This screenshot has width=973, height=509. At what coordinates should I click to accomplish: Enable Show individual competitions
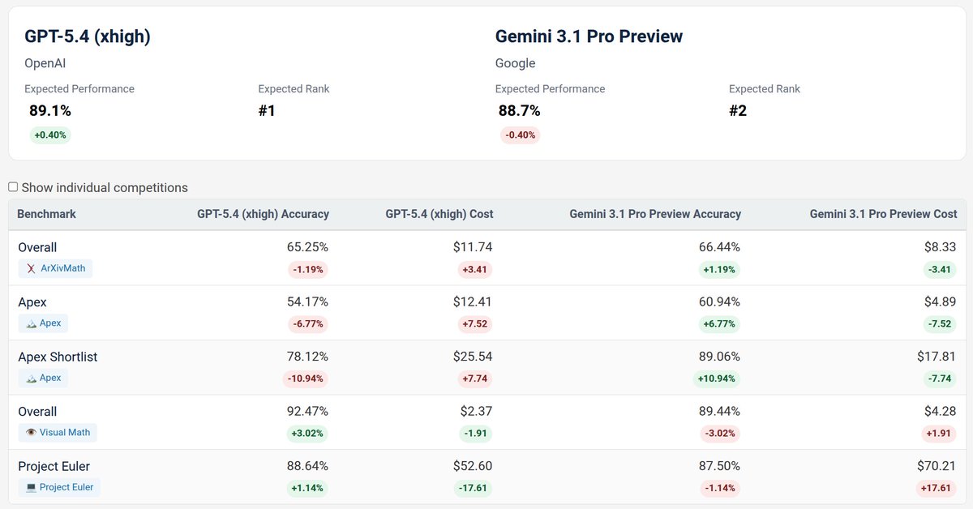pyautogui.click(x=12, y=186)
